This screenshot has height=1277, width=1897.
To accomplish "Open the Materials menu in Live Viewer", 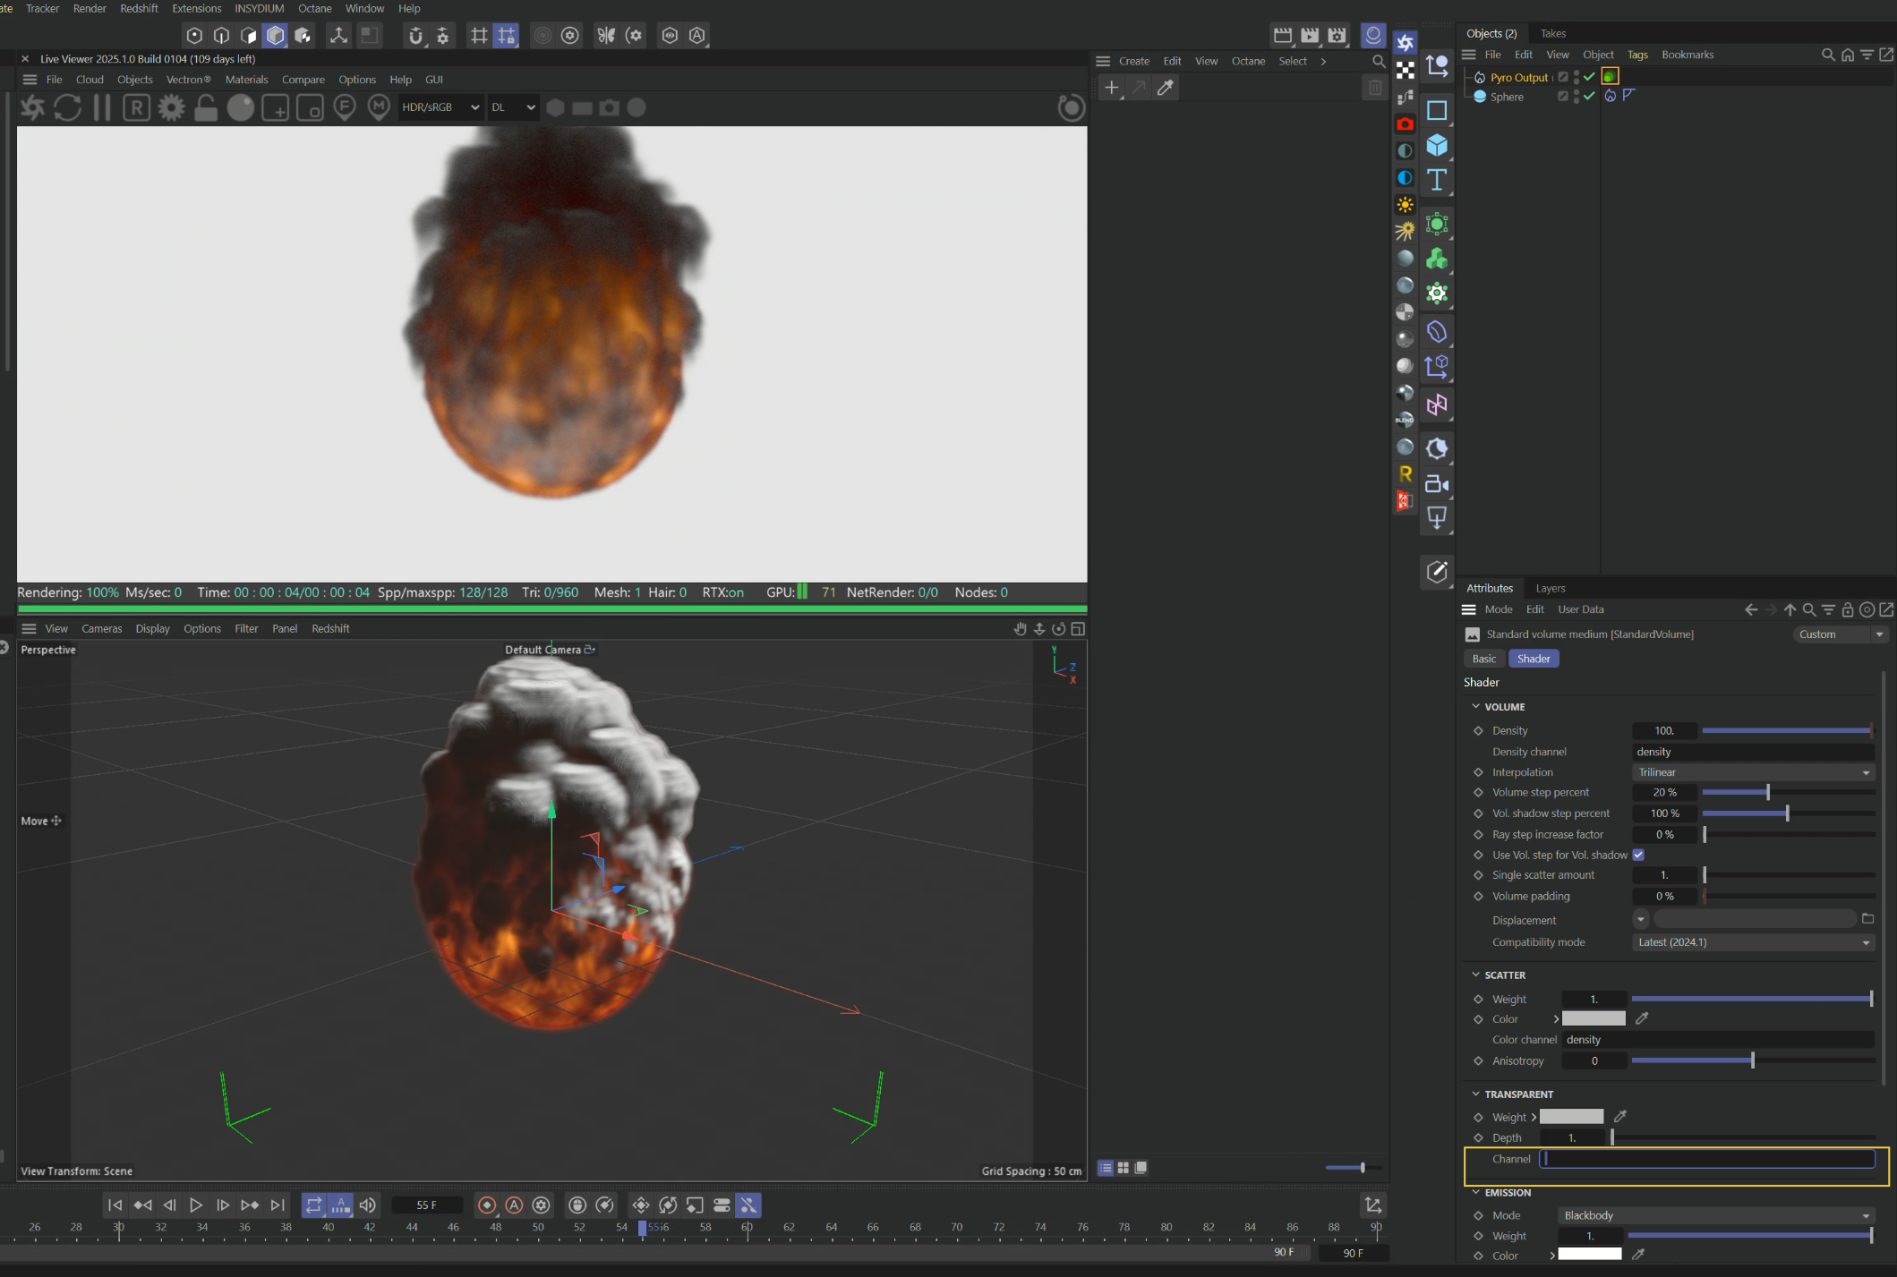I will 246,80.
